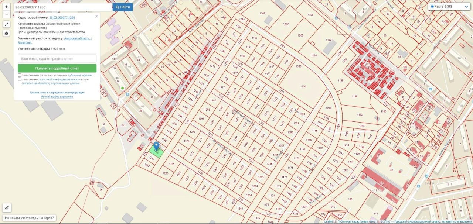Click parcel labeled 251 on map
The width and height of the screenshot is (473, 224).
[x=123, y=125]
